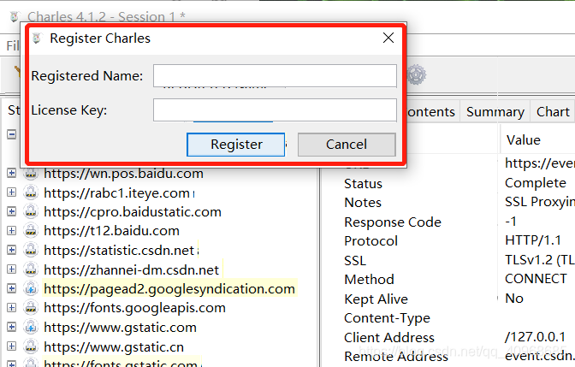Select the Status row label
Viewport: 575px width, 367px height.
point(363,184)
